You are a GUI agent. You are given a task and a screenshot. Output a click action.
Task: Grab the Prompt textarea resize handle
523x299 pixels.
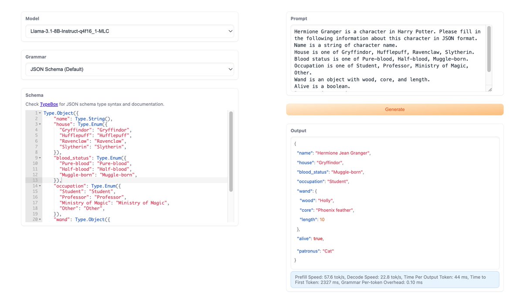pyautogui.click(x=490, y=89)
